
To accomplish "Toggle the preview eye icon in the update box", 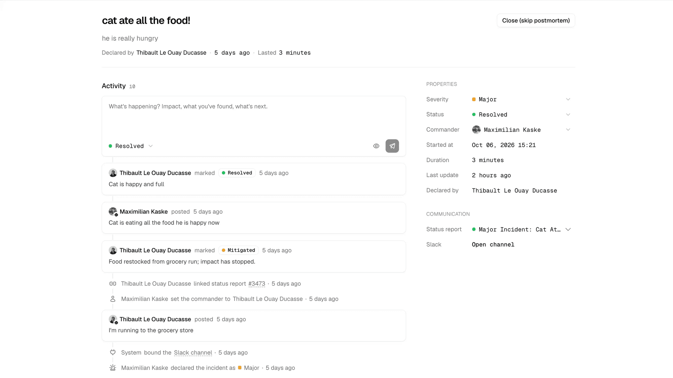I will tap(376, 146).
